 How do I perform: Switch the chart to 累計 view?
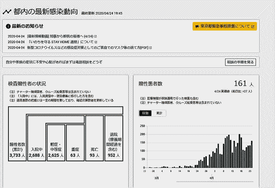click(159, 113)
